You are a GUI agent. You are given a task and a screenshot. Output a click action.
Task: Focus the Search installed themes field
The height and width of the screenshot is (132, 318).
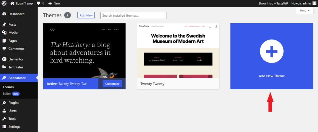pyautogui.click(x=133, y=15)
